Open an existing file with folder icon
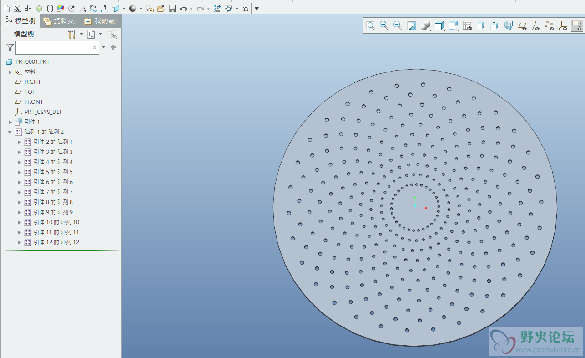585x358 pixels. (x=161, y=9)
